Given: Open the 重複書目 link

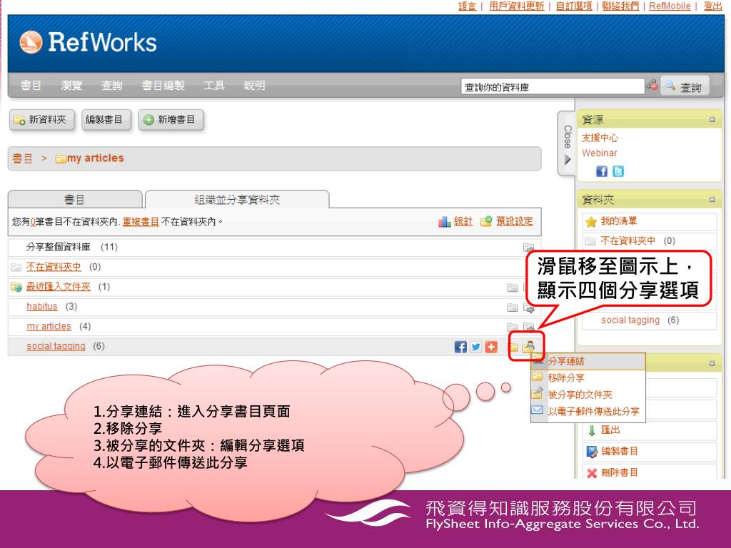Looking at the screenshot, I should tap(141, 222).
